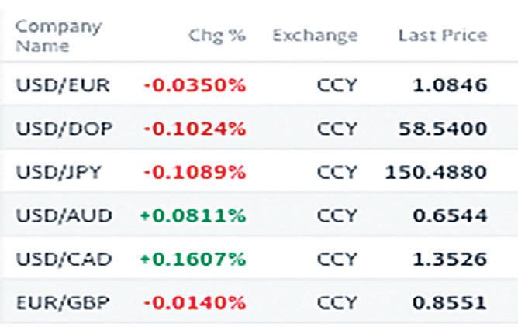
Task: Click the -0.0140% change value
Action: click(195, 302)
